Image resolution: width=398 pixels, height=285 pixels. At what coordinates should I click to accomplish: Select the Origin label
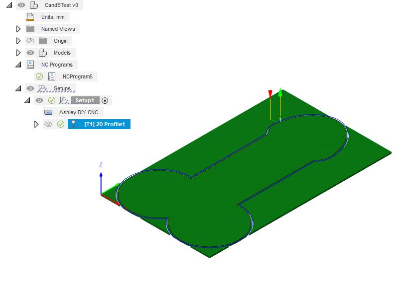(61, 41)
